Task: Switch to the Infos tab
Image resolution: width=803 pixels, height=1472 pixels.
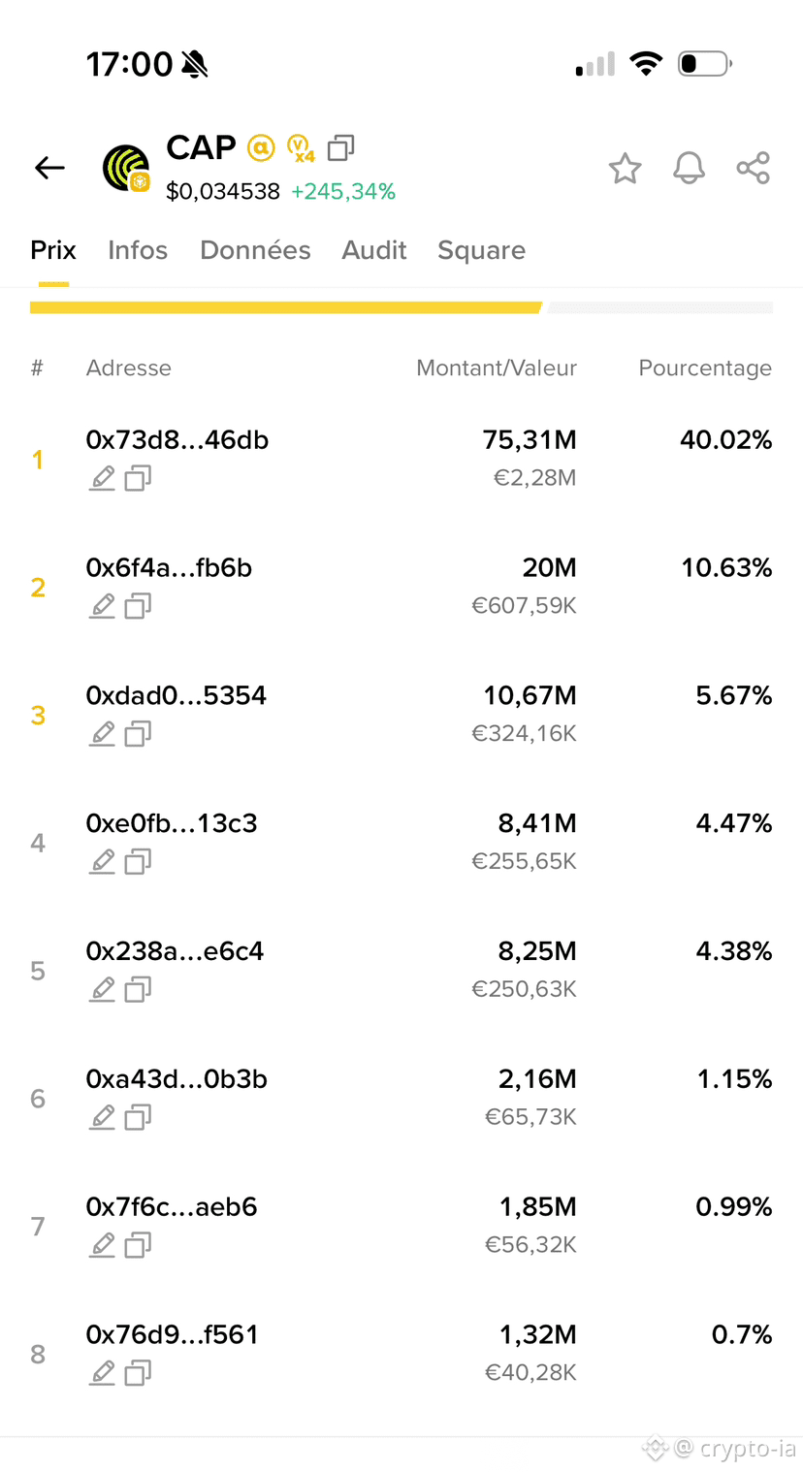Action: (x=138, y=250)
